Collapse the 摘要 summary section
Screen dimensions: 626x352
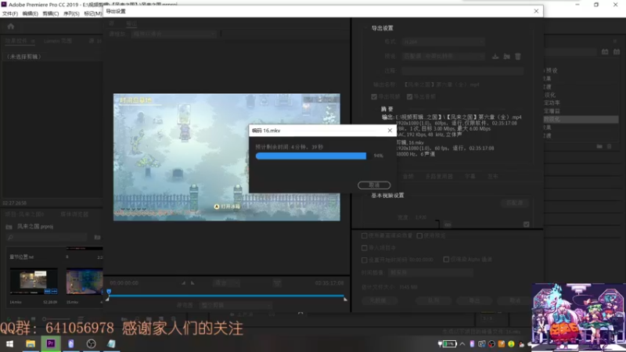click(387, 109)
